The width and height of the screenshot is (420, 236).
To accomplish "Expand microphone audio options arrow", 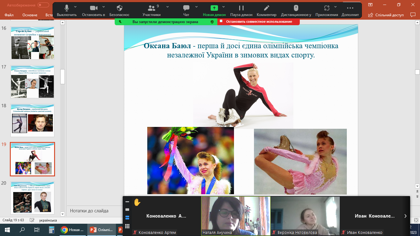I will (x=76, y=6).
